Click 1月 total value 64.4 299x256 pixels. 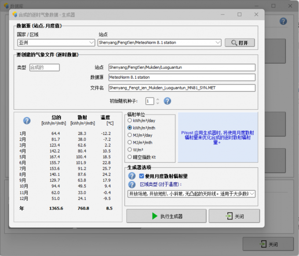(55, 133)
